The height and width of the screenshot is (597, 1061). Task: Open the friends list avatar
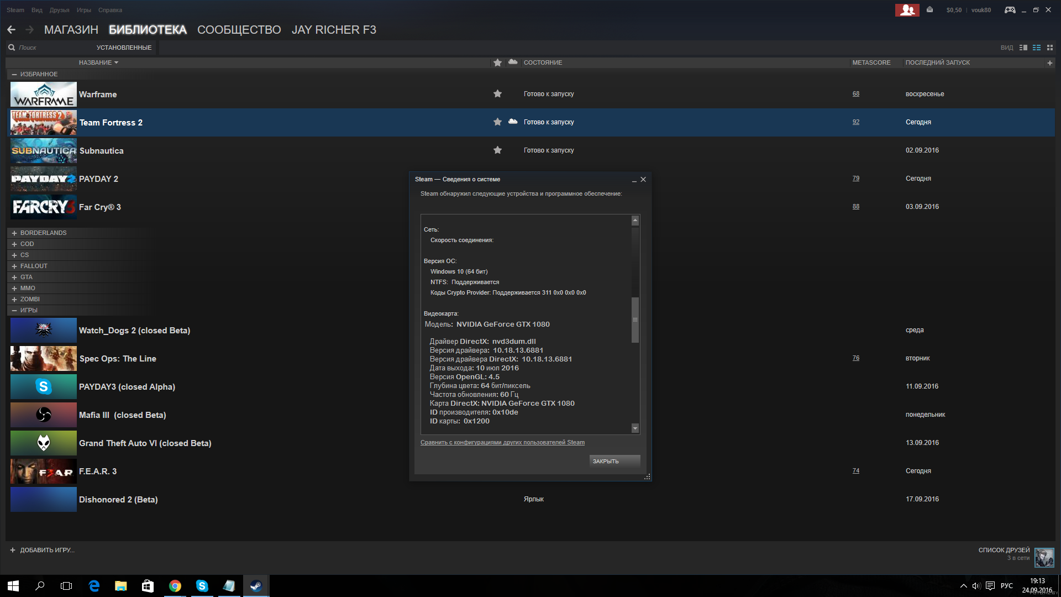click(x=1044, y=557)
